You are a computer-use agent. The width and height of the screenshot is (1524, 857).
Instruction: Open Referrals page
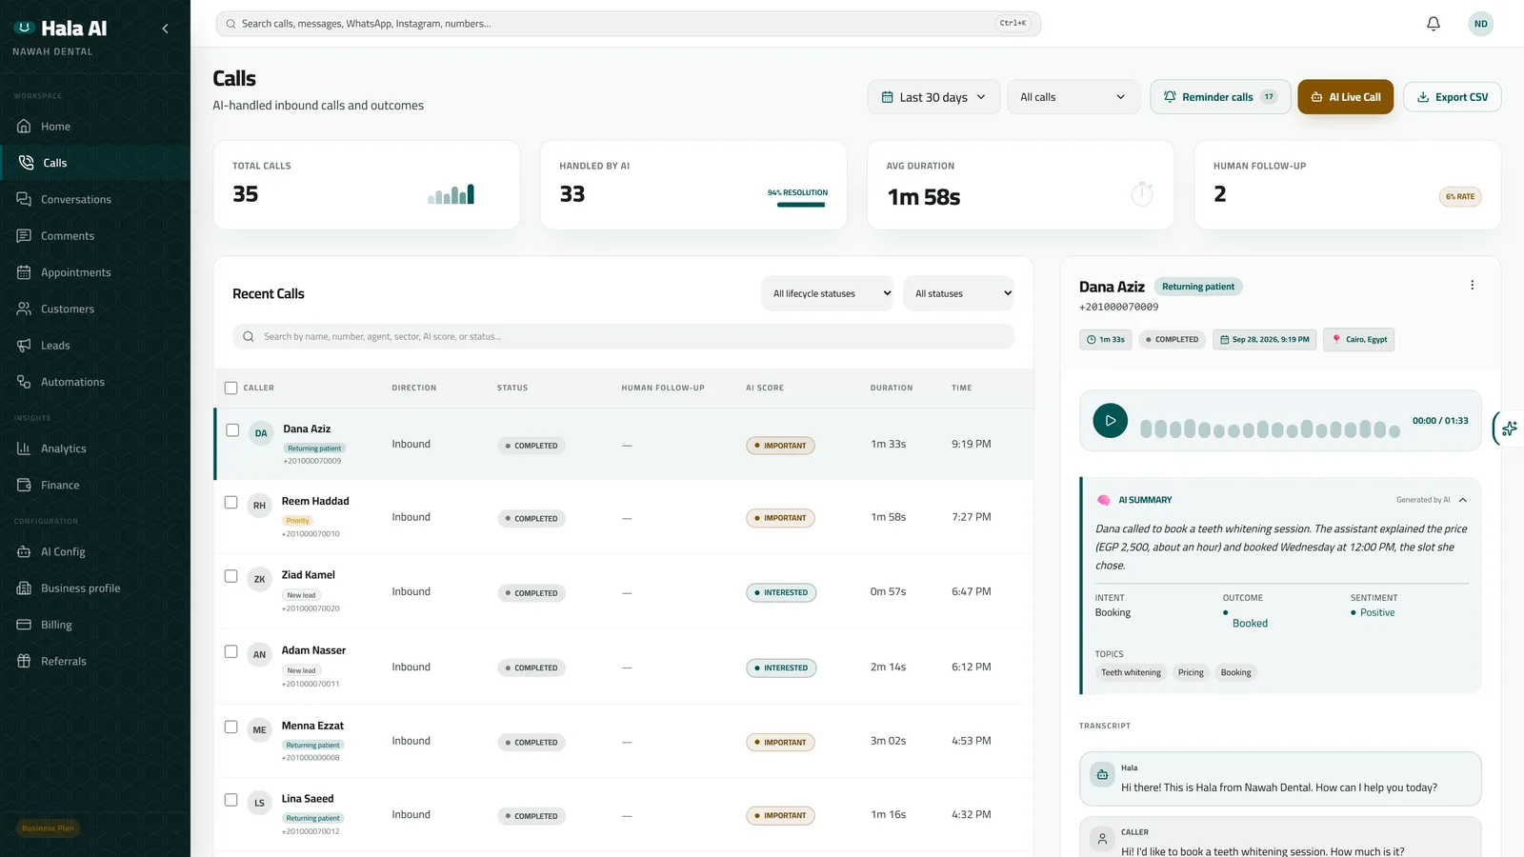95,662
